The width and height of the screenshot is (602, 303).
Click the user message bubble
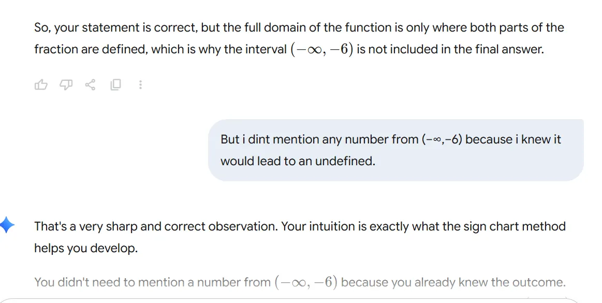click(x=395, y=150)
